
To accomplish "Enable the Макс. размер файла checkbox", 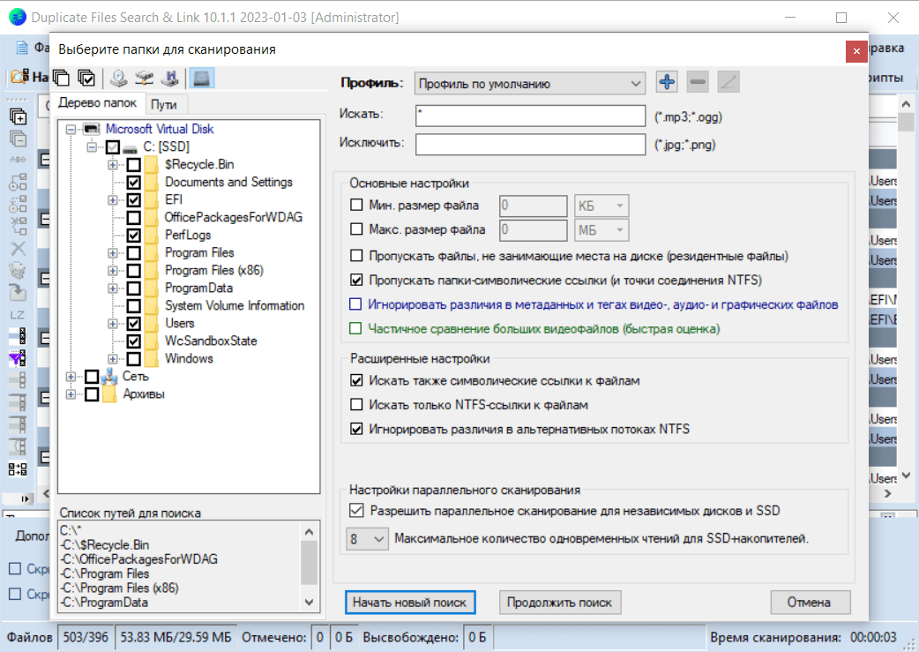I will (x=356, y=229).
